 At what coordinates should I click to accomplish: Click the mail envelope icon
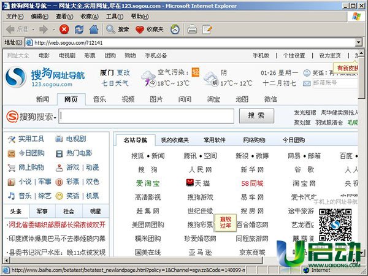click(307, 83)
